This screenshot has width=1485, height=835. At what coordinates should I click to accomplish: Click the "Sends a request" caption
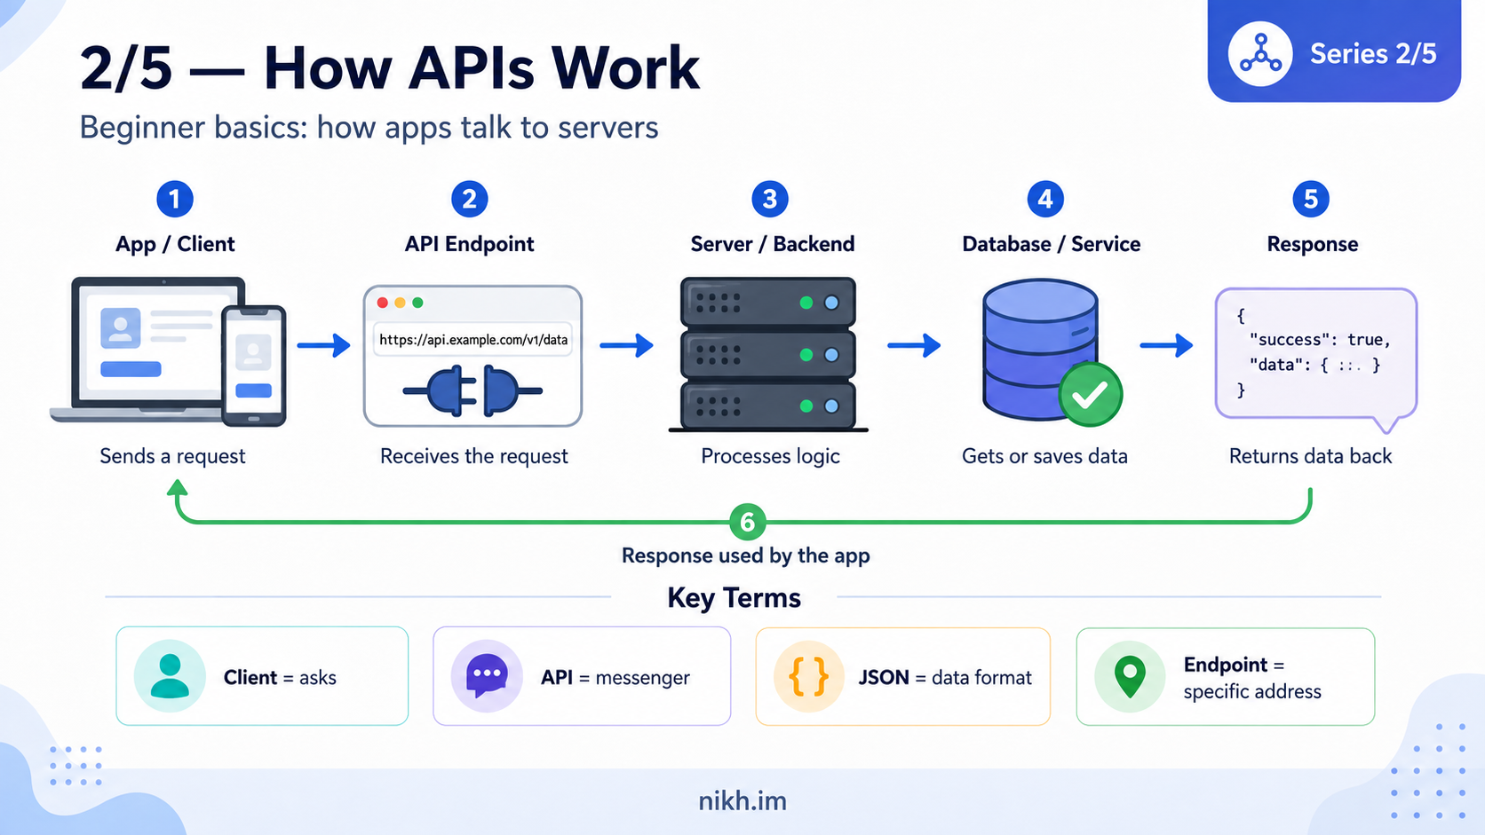(x=172, y=456)
